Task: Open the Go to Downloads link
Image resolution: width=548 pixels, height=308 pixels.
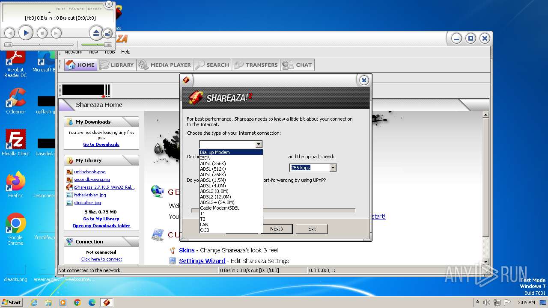Action: (101, 145)
